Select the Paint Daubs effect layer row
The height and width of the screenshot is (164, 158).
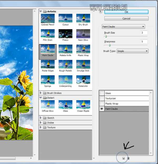tap(124, 109)
